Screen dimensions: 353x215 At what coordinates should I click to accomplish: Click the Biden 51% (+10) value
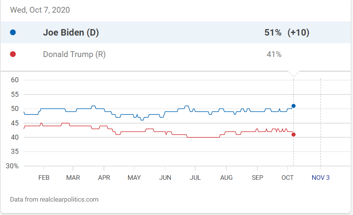click(287, 33)
